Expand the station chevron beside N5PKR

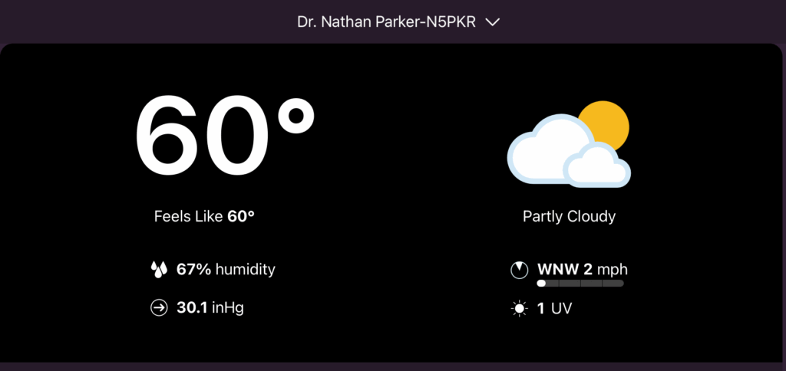click(x=493, y=22)
